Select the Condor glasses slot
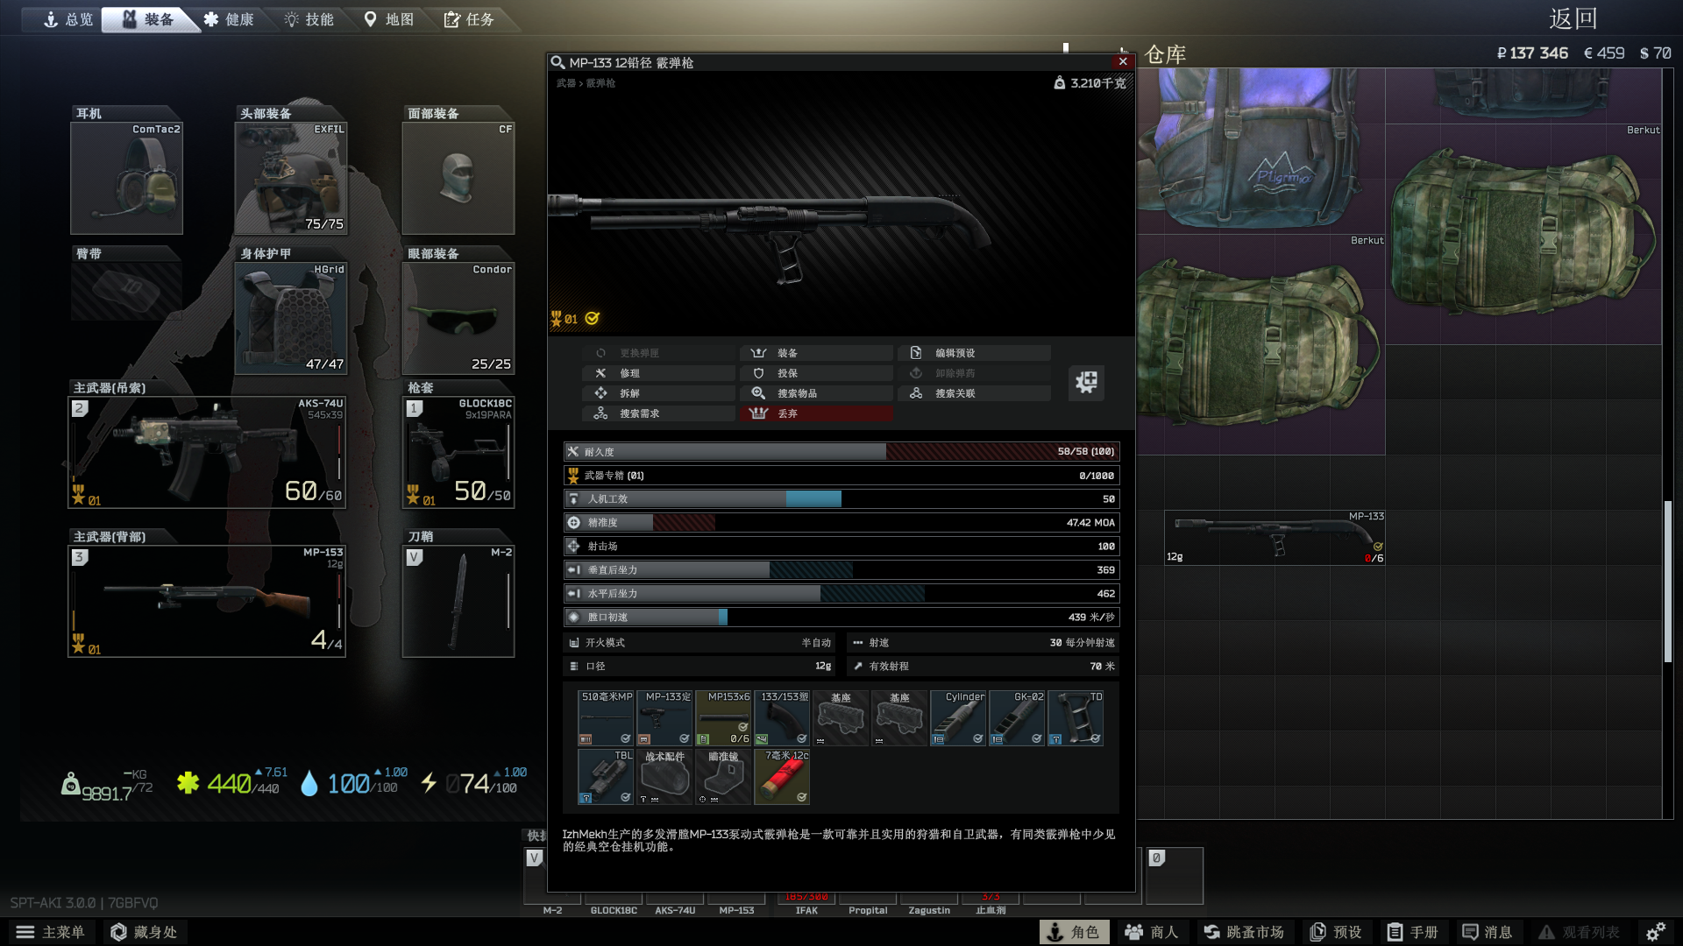This screenshot has width=1683, height=946. 458,318
